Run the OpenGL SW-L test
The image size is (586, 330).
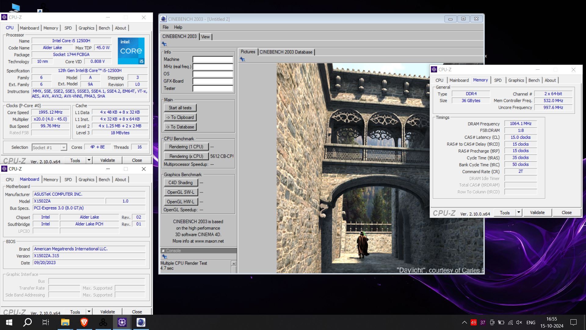pyautogui.click(x=181, y=192)
